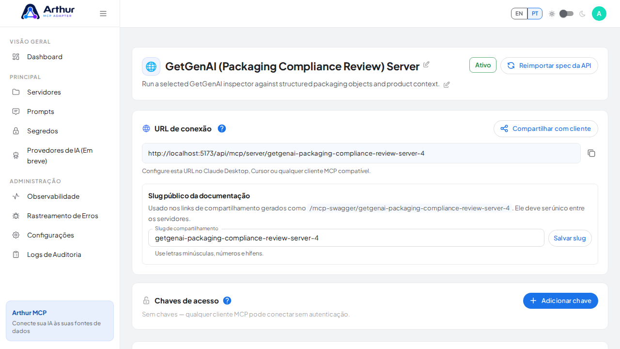Go to Prompts in sidebar
Image resolution: width=620 pixels, height=349 pixels.
pos(60,111)
